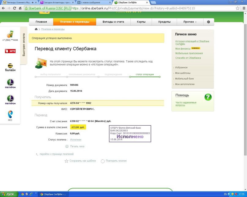Click the Исполнен payment status link
Viewport: 247px width, 197px height.
pos(76,140)
